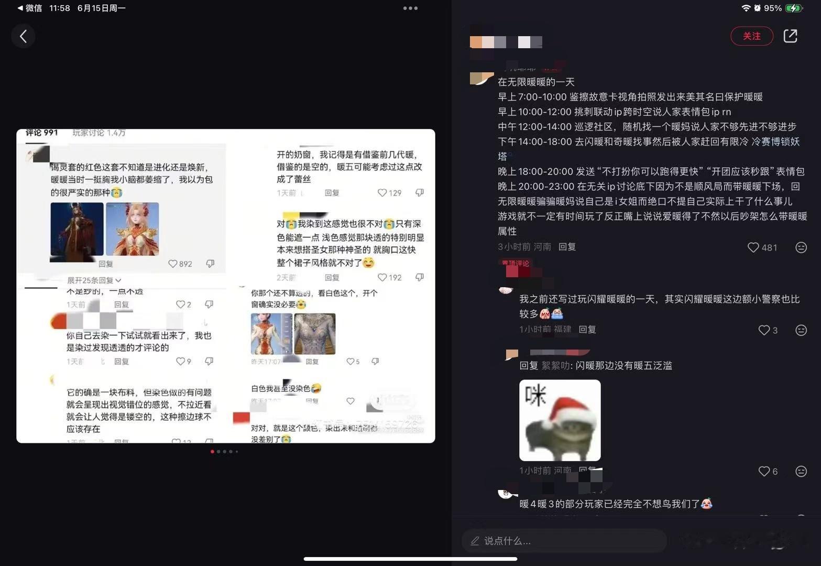Image resolution: width=821 pixels, height=566 pixels.
Task: Tap the Wi-Fi icon in status bar
Action: pos(746,8)
